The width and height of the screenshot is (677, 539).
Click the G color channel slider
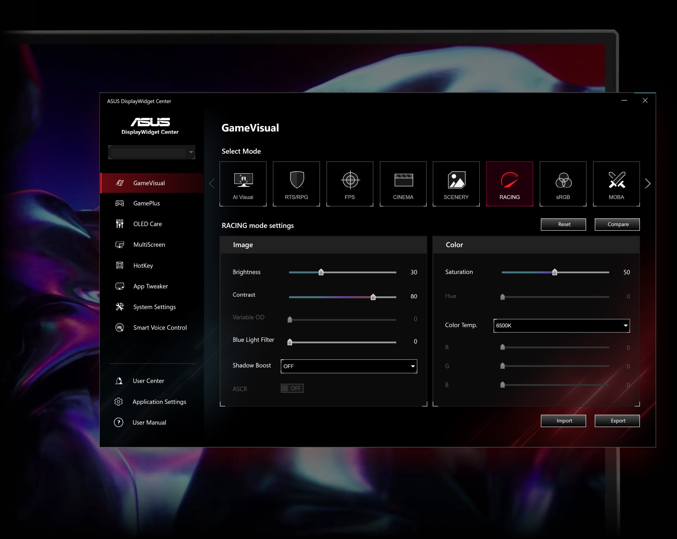point(555,366)
